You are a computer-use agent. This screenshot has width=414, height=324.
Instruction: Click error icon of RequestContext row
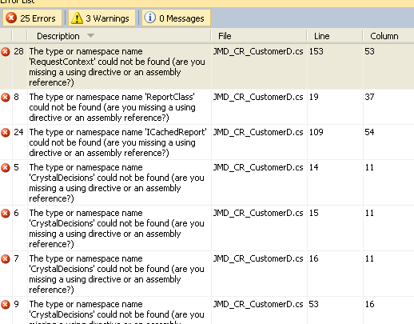coord(6,52)
